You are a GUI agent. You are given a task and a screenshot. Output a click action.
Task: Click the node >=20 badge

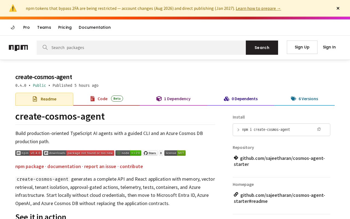pos(128,153)
